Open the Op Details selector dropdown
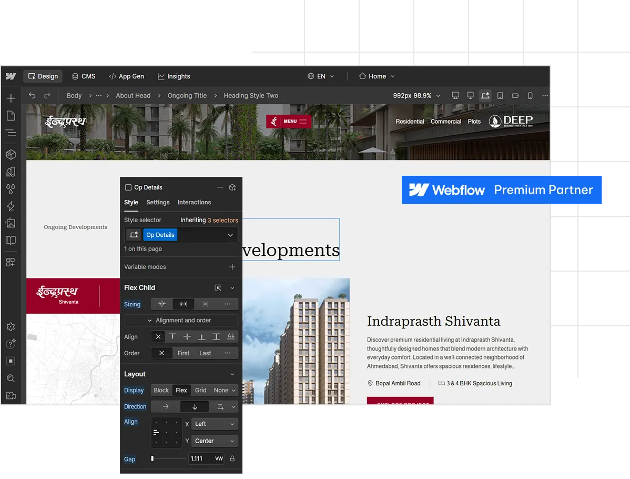 (x=230, y=235)
